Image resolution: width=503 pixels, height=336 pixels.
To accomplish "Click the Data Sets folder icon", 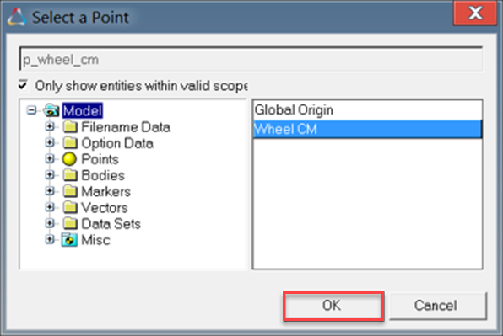I will coord(70,223).
